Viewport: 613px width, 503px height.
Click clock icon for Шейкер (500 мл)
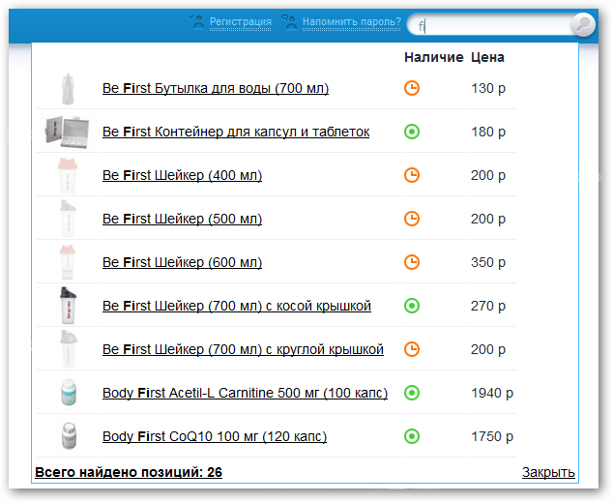(412, 219)
